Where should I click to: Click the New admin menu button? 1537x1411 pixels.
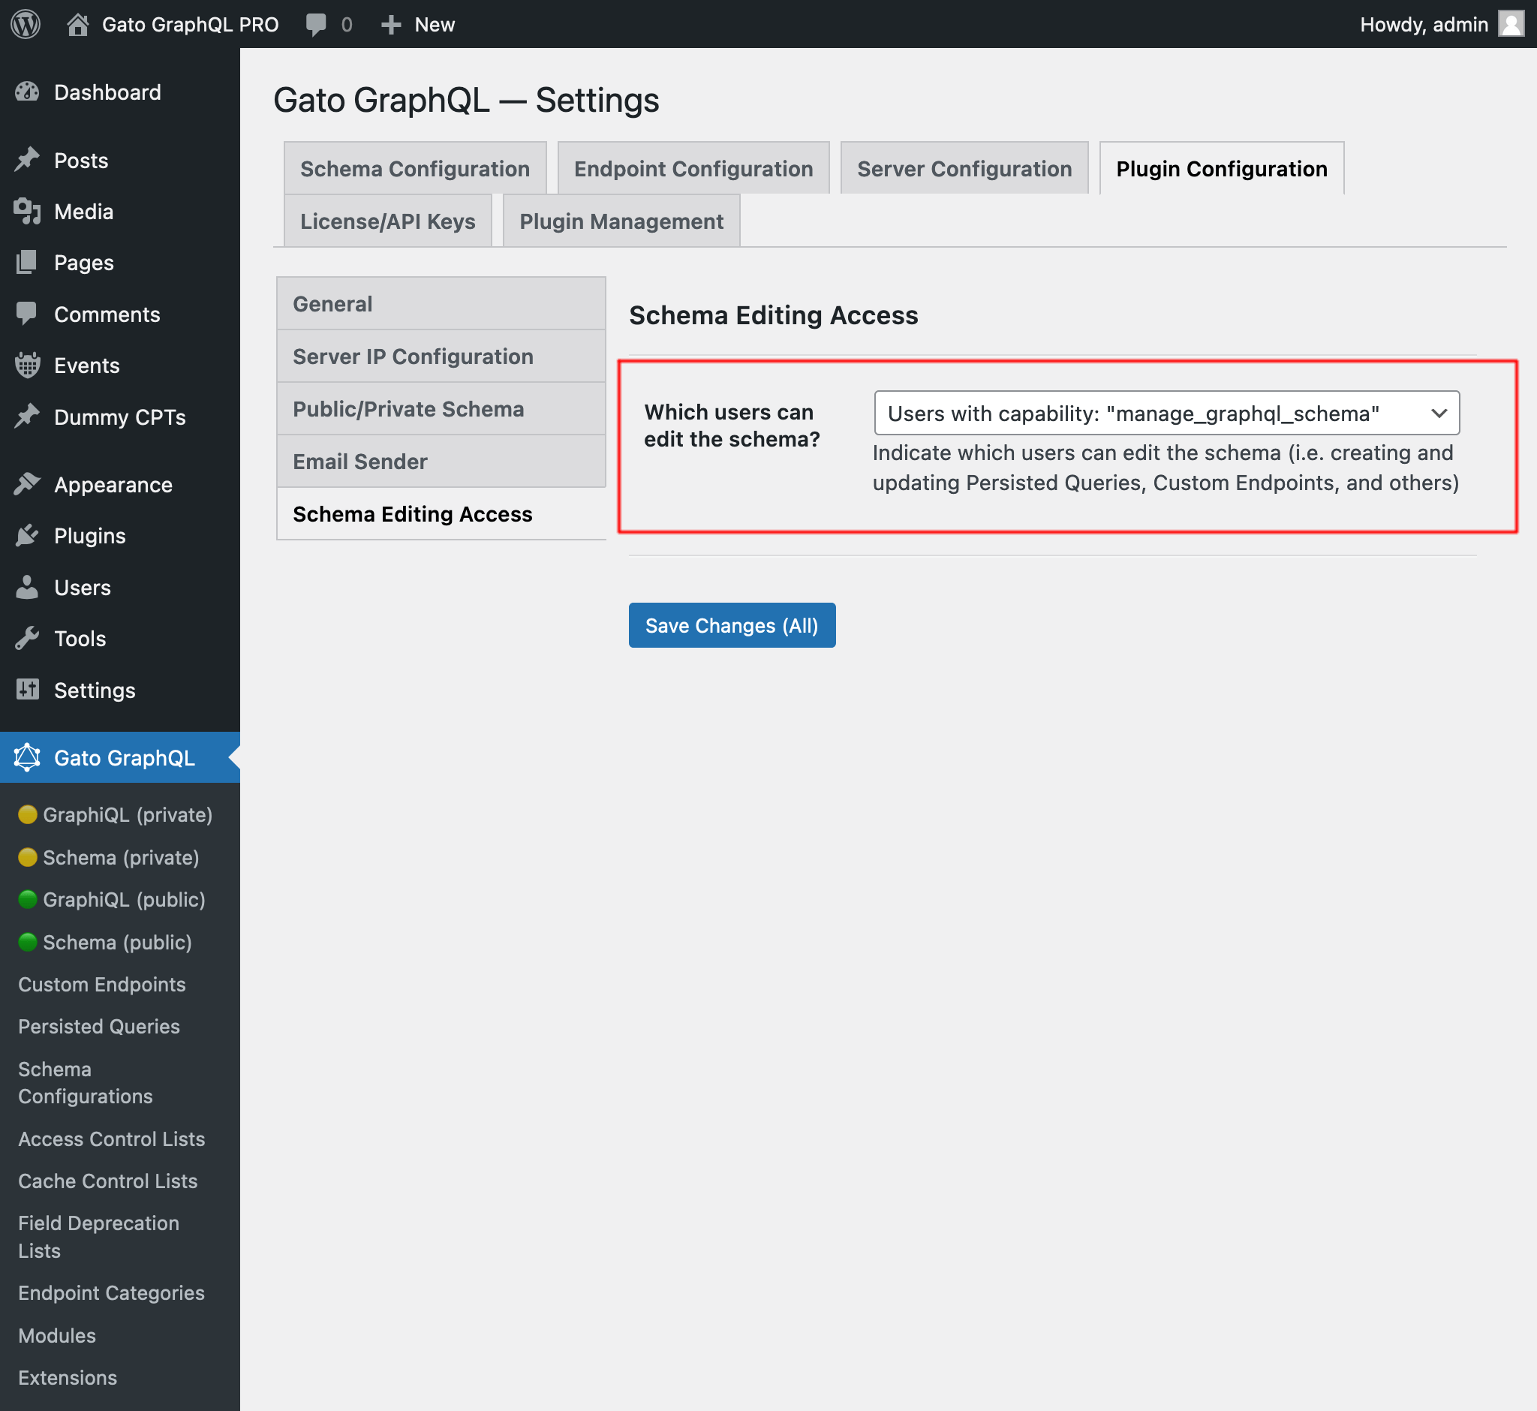coord(414,23)
